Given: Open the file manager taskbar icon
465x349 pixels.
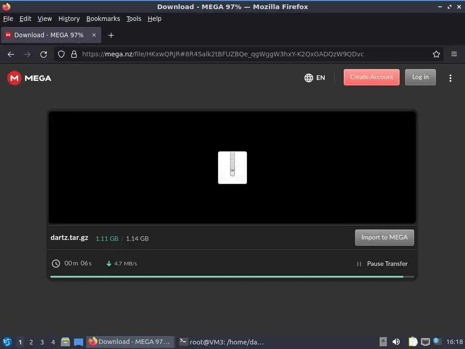Looking at the screenshot, I should pos(65,342).
